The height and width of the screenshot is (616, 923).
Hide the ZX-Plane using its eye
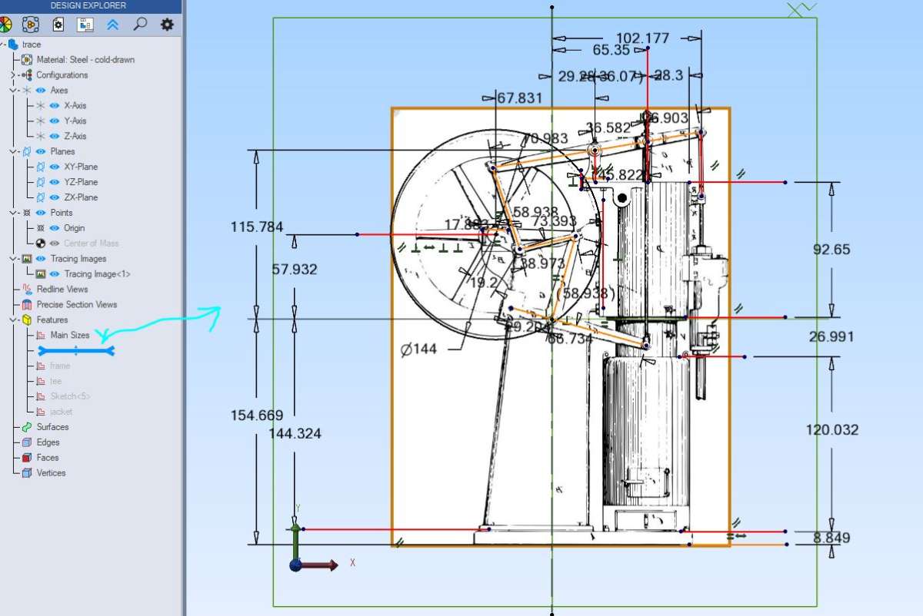point(55,197)
